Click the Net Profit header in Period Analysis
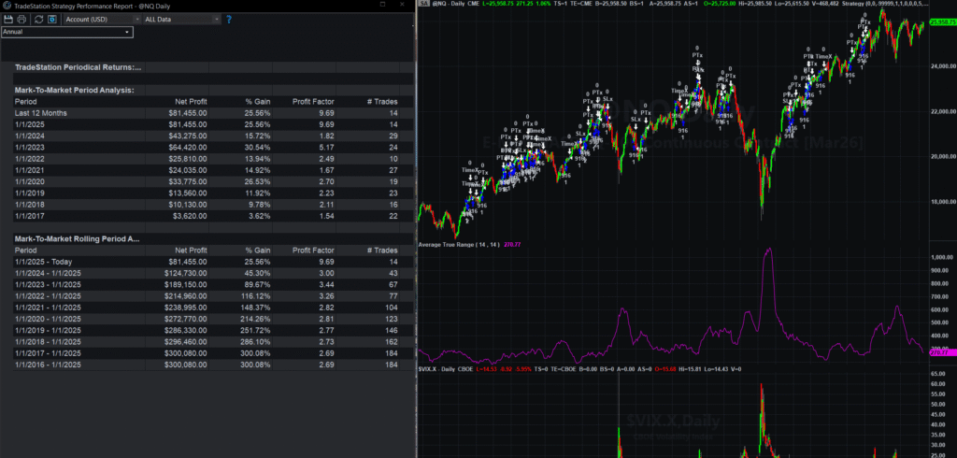The height and width of the screenshot is (458, 957). [190, 101]
